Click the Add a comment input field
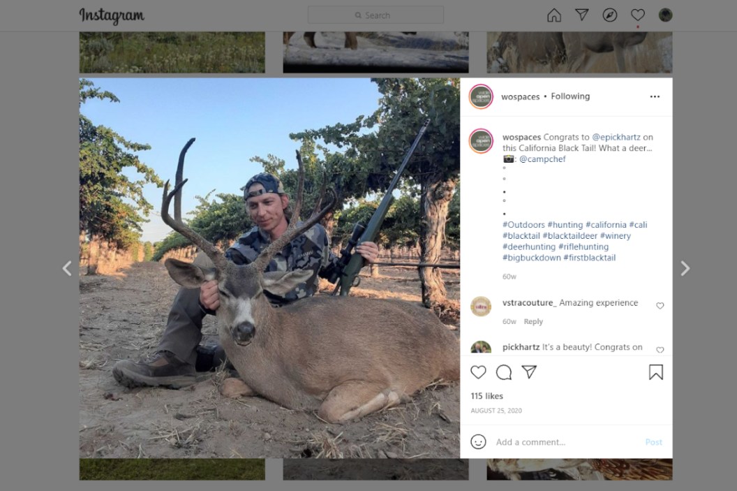Viewport: 737px width, 491px height. [x=544, y=441]
